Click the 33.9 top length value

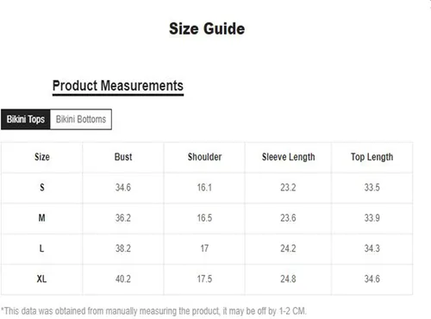coord(372,218)
